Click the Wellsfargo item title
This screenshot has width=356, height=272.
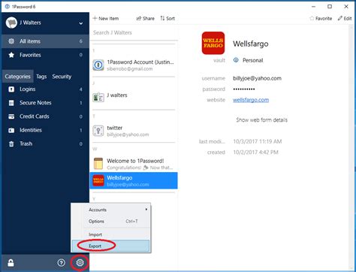(251, 44)
